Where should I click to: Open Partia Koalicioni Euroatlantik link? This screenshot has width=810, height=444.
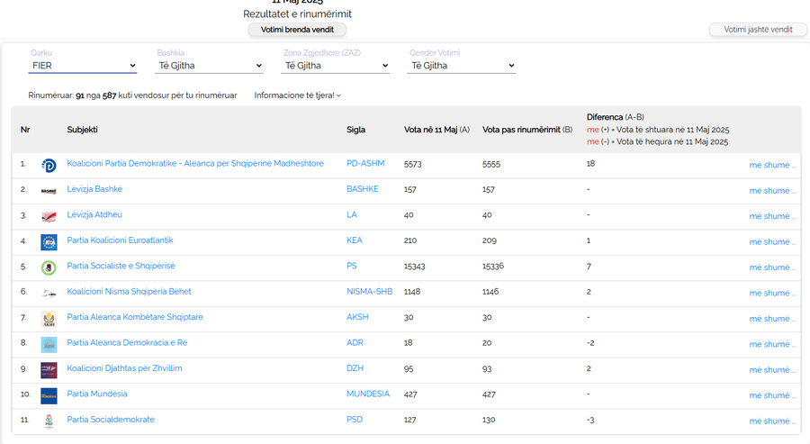120,240
